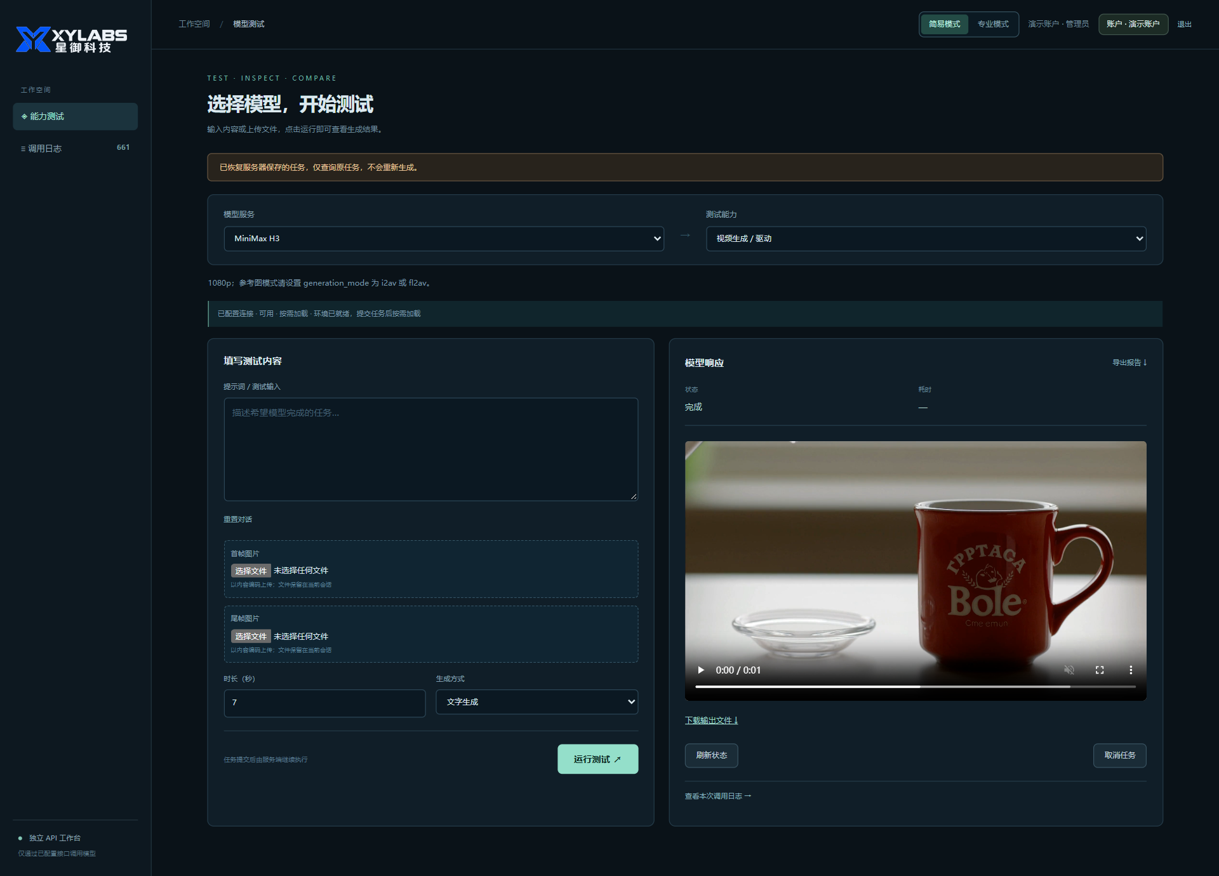Open 查看本次调用日志 link

click(x=717, y=796)
